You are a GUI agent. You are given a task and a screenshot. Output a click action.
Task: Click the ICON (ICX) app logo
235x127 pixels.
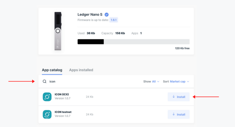(x=47, y=97)
